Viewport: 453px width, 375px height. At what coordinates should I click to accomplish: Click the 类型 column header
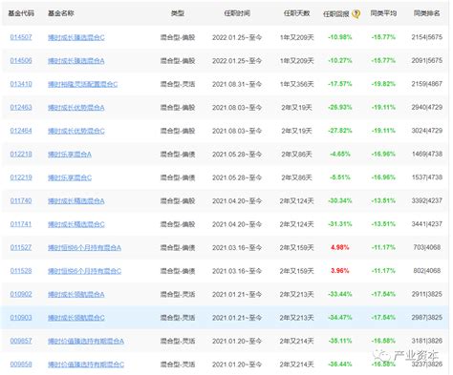click(178, 13)
